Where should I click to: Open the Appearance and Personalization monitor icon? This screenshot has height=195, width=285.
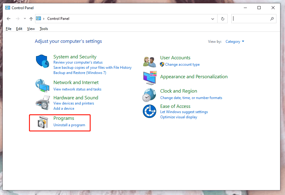point(150,78)
